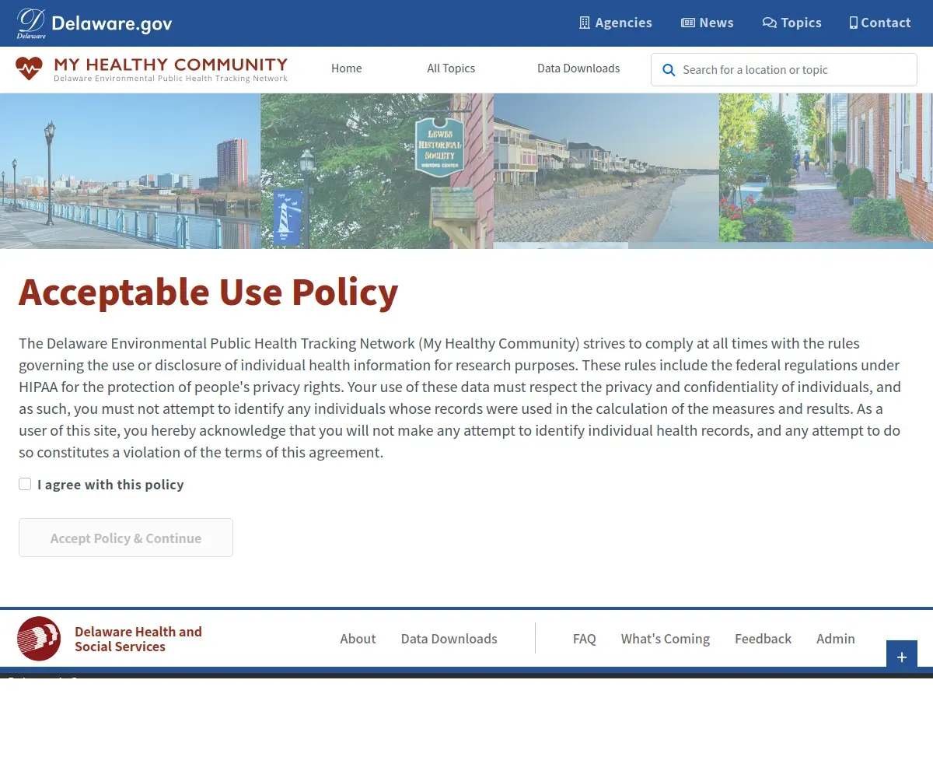Click the Delaware.gov logo
The image size is (933, 778).
[94, 23]
